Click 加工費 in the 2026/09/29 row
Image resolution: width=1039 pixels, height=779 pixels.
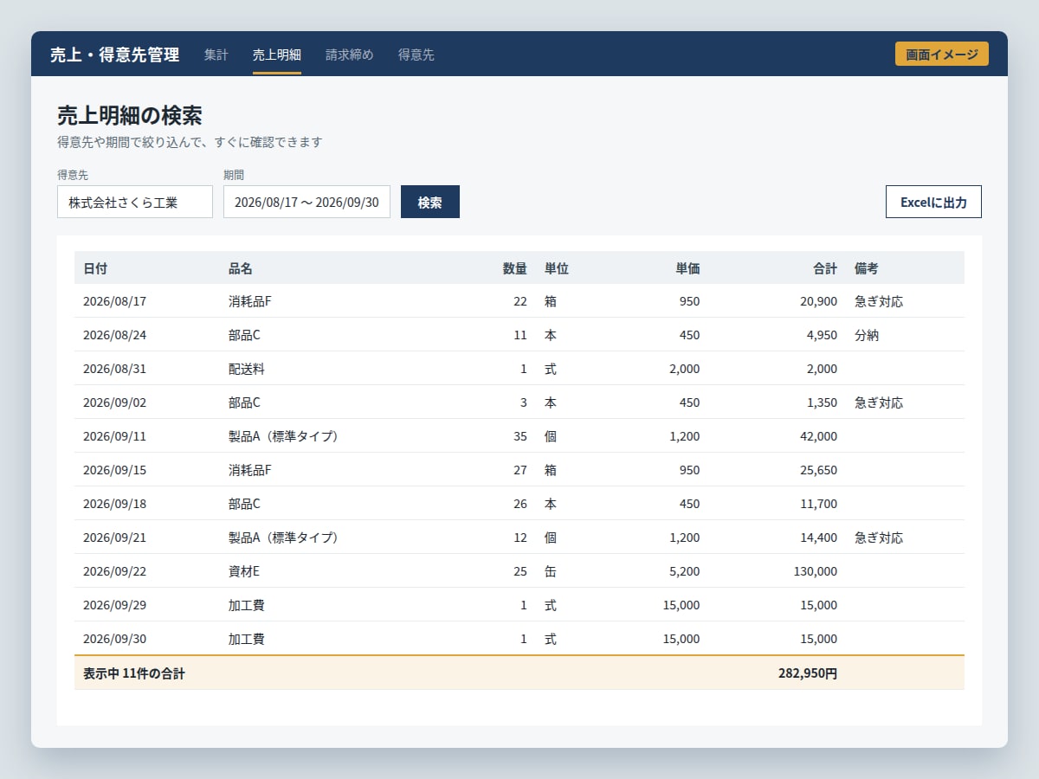pos(247,605)
